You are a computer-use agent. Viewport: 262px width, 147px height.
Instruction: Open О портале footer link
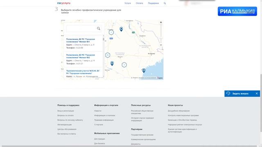coord(99,125)
